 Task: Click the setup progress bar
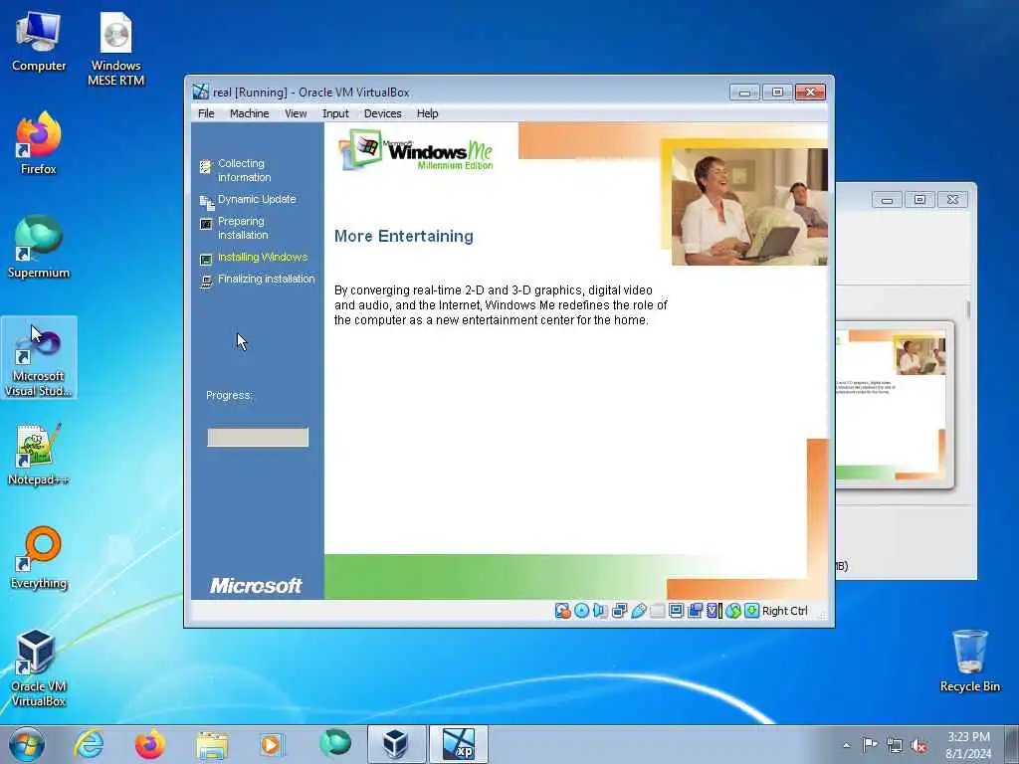coord(258,438)
